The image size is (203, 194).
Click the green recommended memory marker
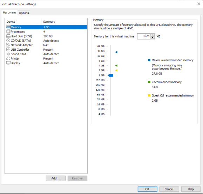coord(116,66)
